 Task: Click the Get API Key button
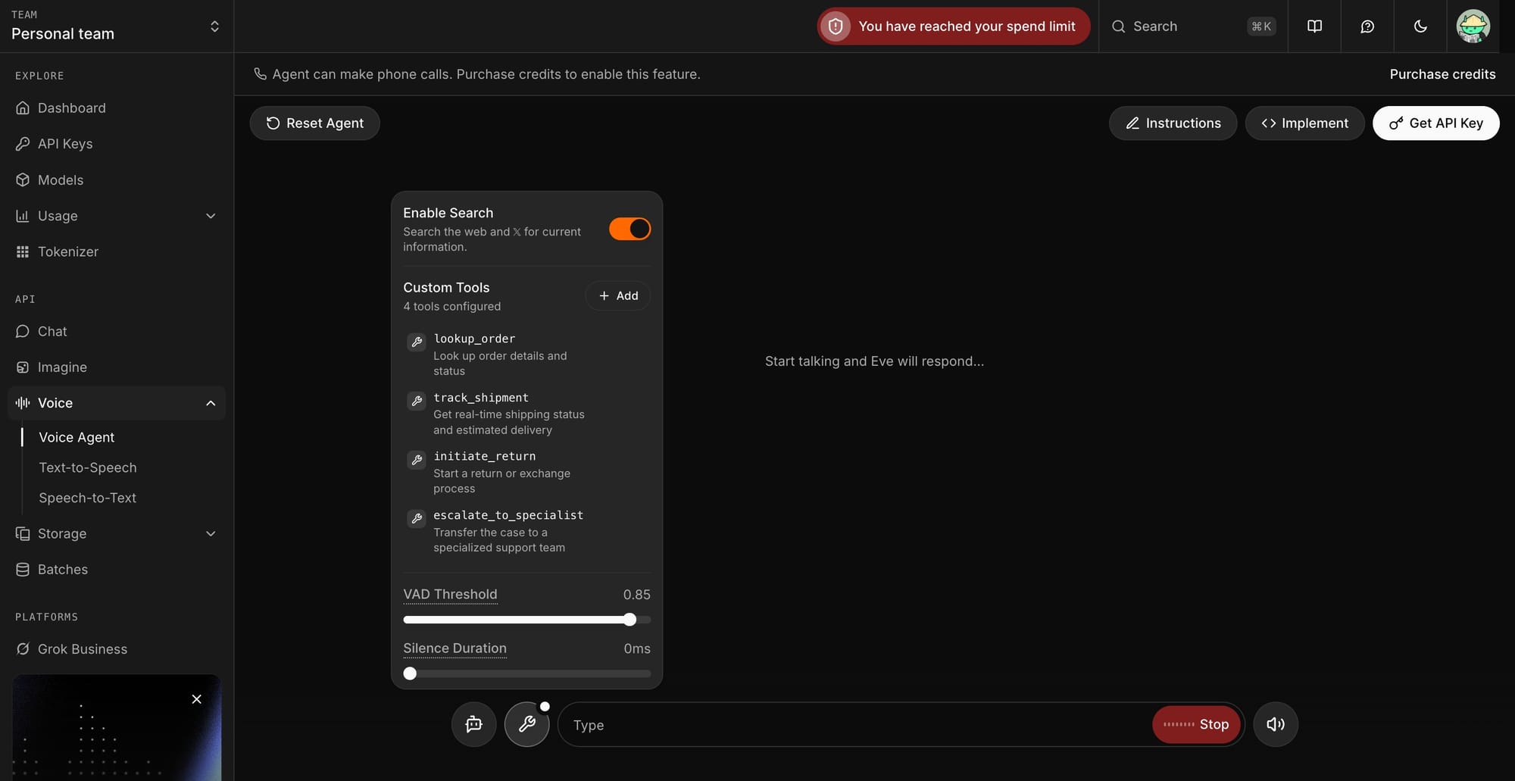coord(1436,123)
